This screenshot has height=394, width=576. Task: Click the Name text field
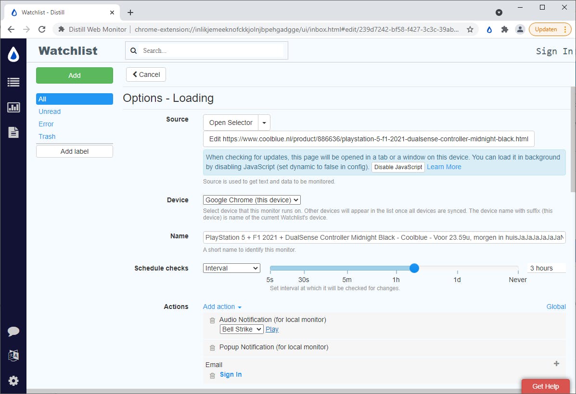tap(384, 237)
